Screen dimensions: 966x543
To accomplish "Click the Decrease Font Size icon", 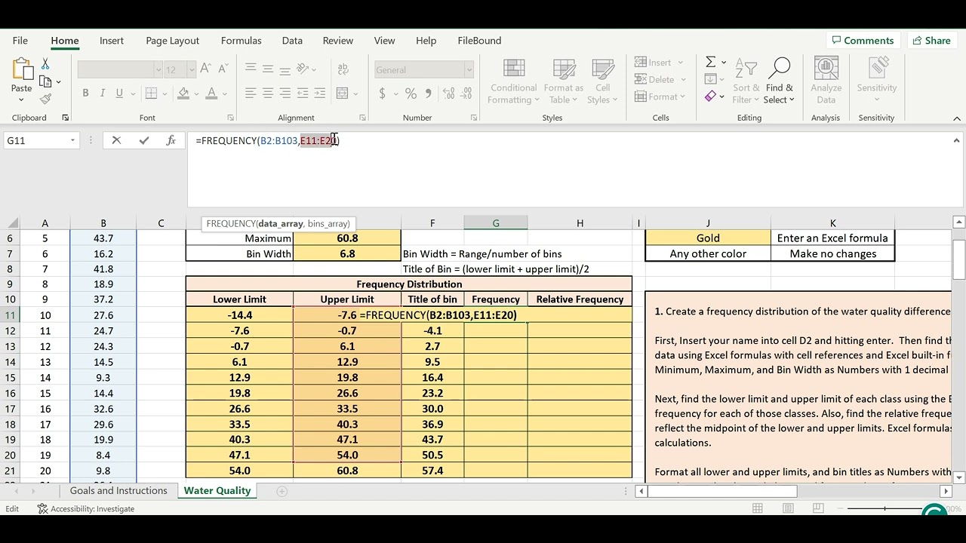I will click(223, 69).
